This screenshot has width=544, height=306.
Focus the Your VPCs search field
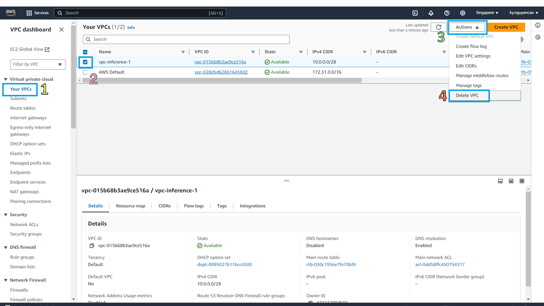186,39
